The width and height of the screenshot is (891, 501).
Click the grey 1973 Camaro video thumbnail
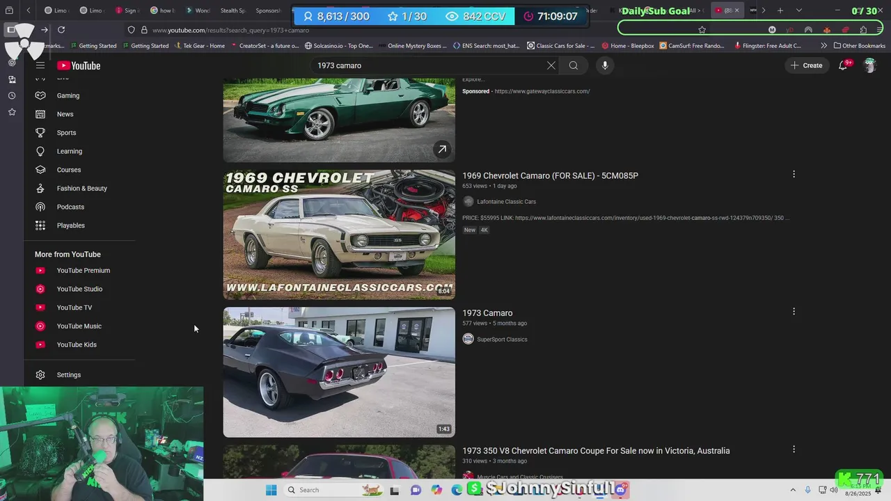[339, 372]
